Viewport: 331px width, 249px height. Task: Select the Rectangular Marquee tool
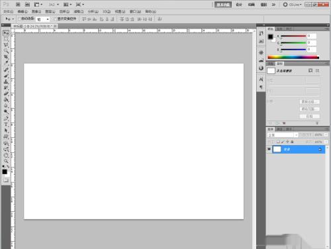(6, 39)
